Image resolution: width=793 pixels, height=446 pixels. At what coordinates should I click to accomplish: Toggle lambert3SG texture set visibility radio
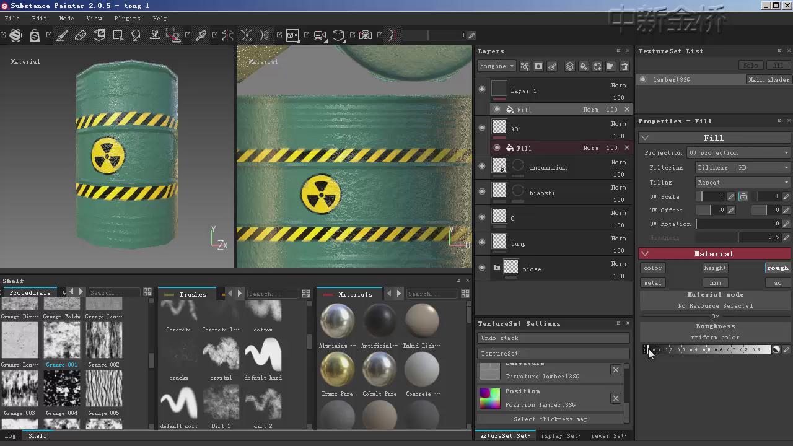[643, 79]
